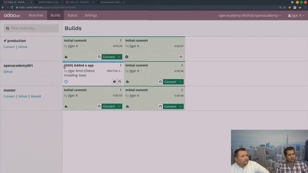The width and height of the screenshot is (308, 173).
Task: Click thumbs-up icon on master build 0:00:50
Action: [66, 106]
